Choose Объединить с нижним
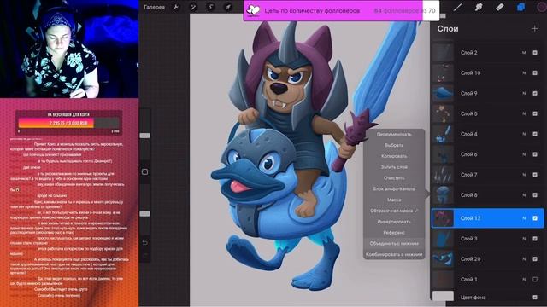This screenshot has height=307, width=547. [x=394, y=243]
